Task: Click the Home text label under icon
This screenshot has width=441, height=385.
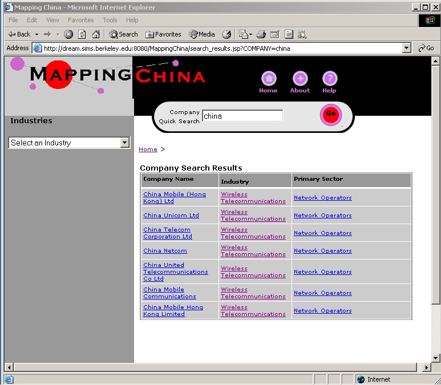Action: [x=268, y=91]
